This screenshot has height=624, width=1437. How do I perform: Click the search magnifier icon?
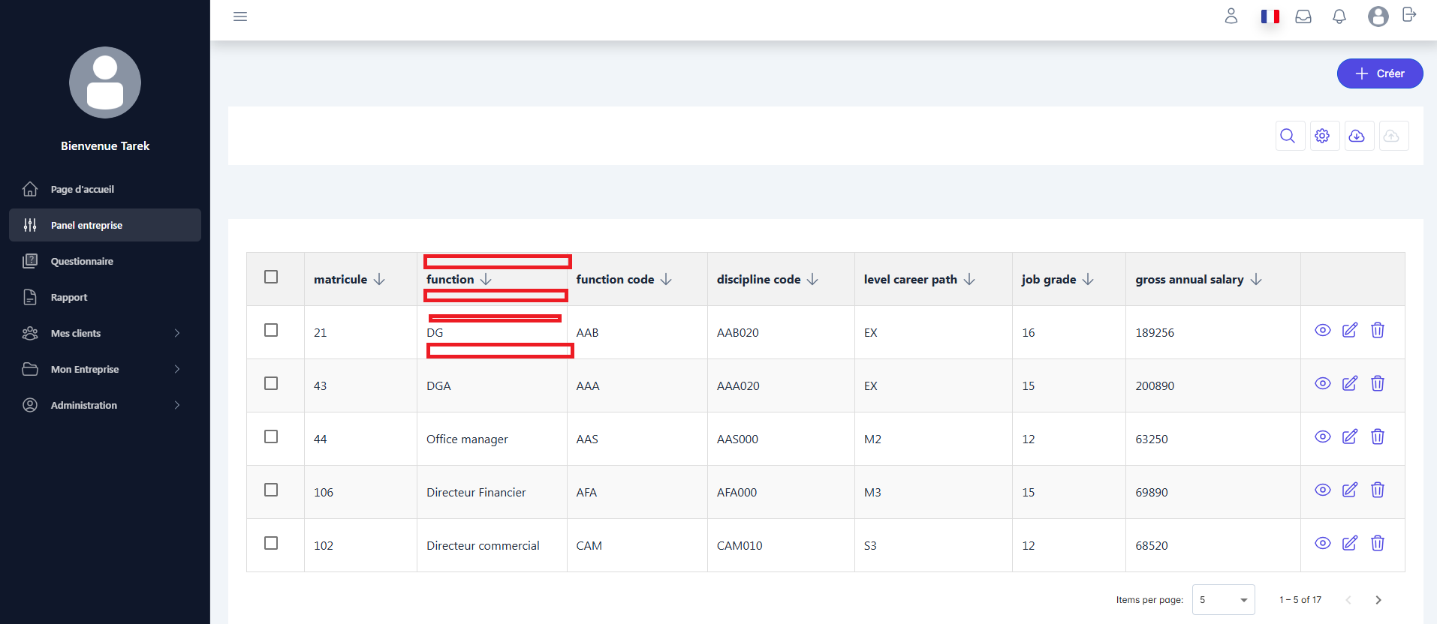[1288, 136]
